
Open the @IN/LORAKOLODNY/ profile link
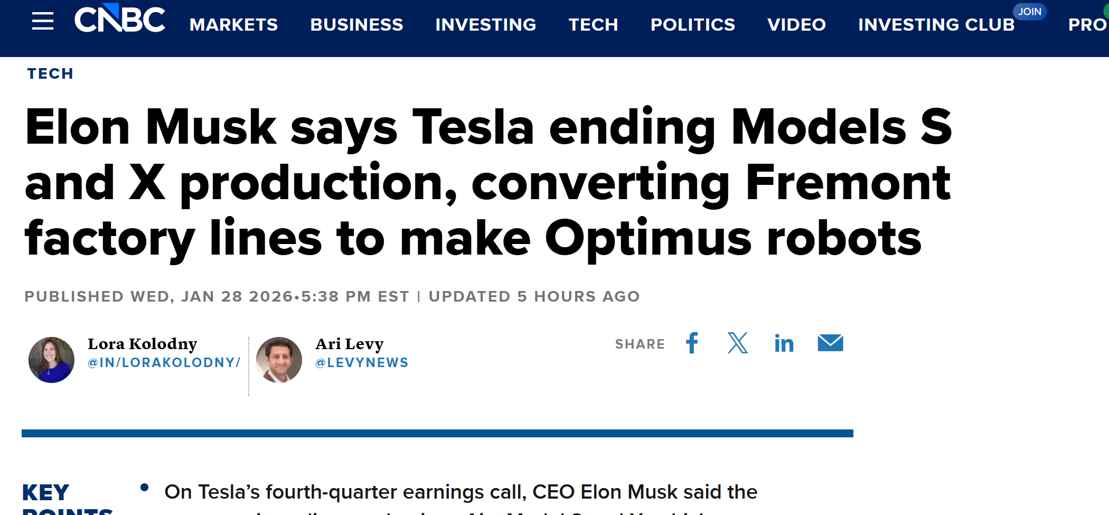[164, 363]
